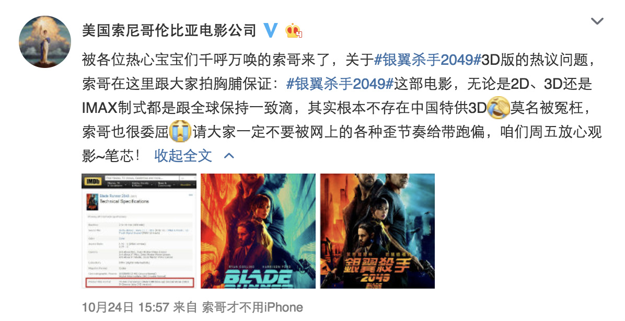The height and width of the screenshot is (321, 625).
Task: Click the source link 索哥才不用iPhone
Action: click(252, 307)
